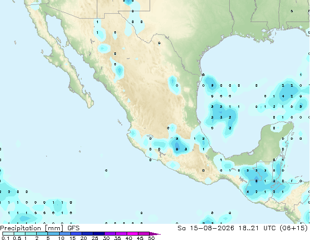Select the 40–45 mm magenta legend swatch
The width and height of the screenshot is (310, 240).
pyautogui.click(x=133, y=234)
